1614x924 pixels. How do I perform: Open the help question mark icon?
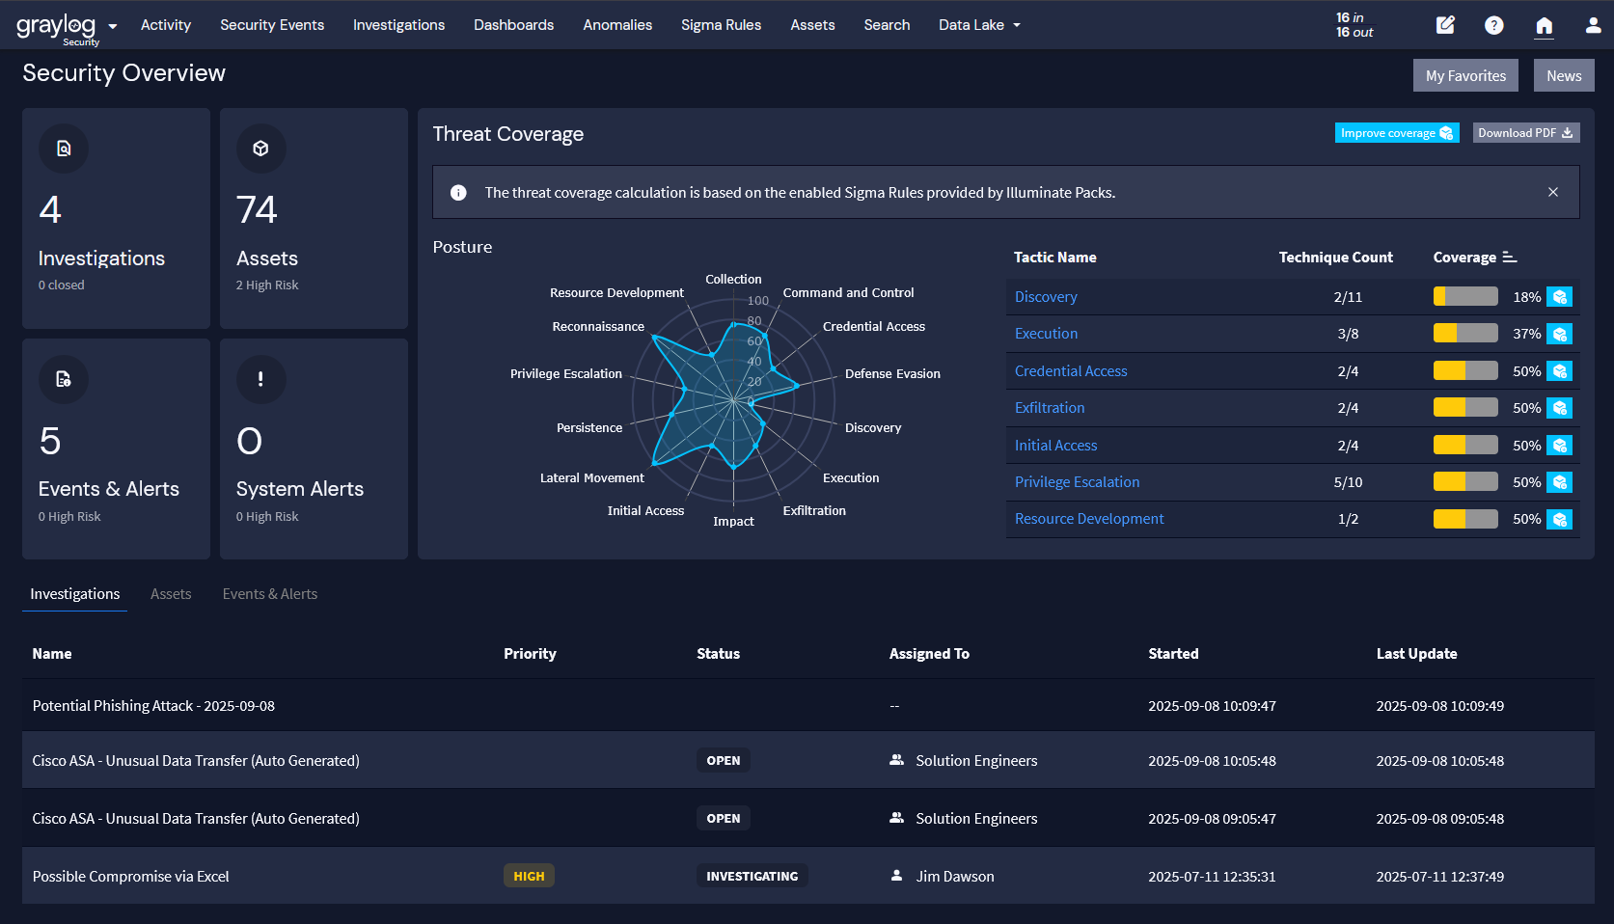[x=1494, y=25]
